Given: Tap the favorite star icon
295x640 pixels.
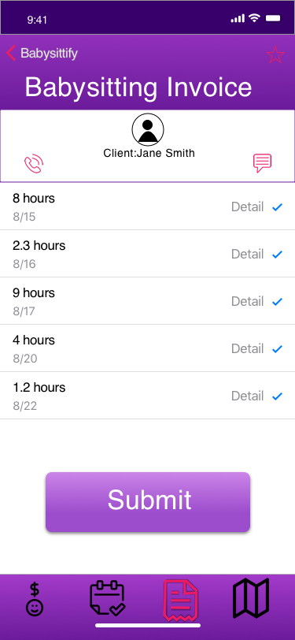Looking at the screenshot, I should (275, 54).
